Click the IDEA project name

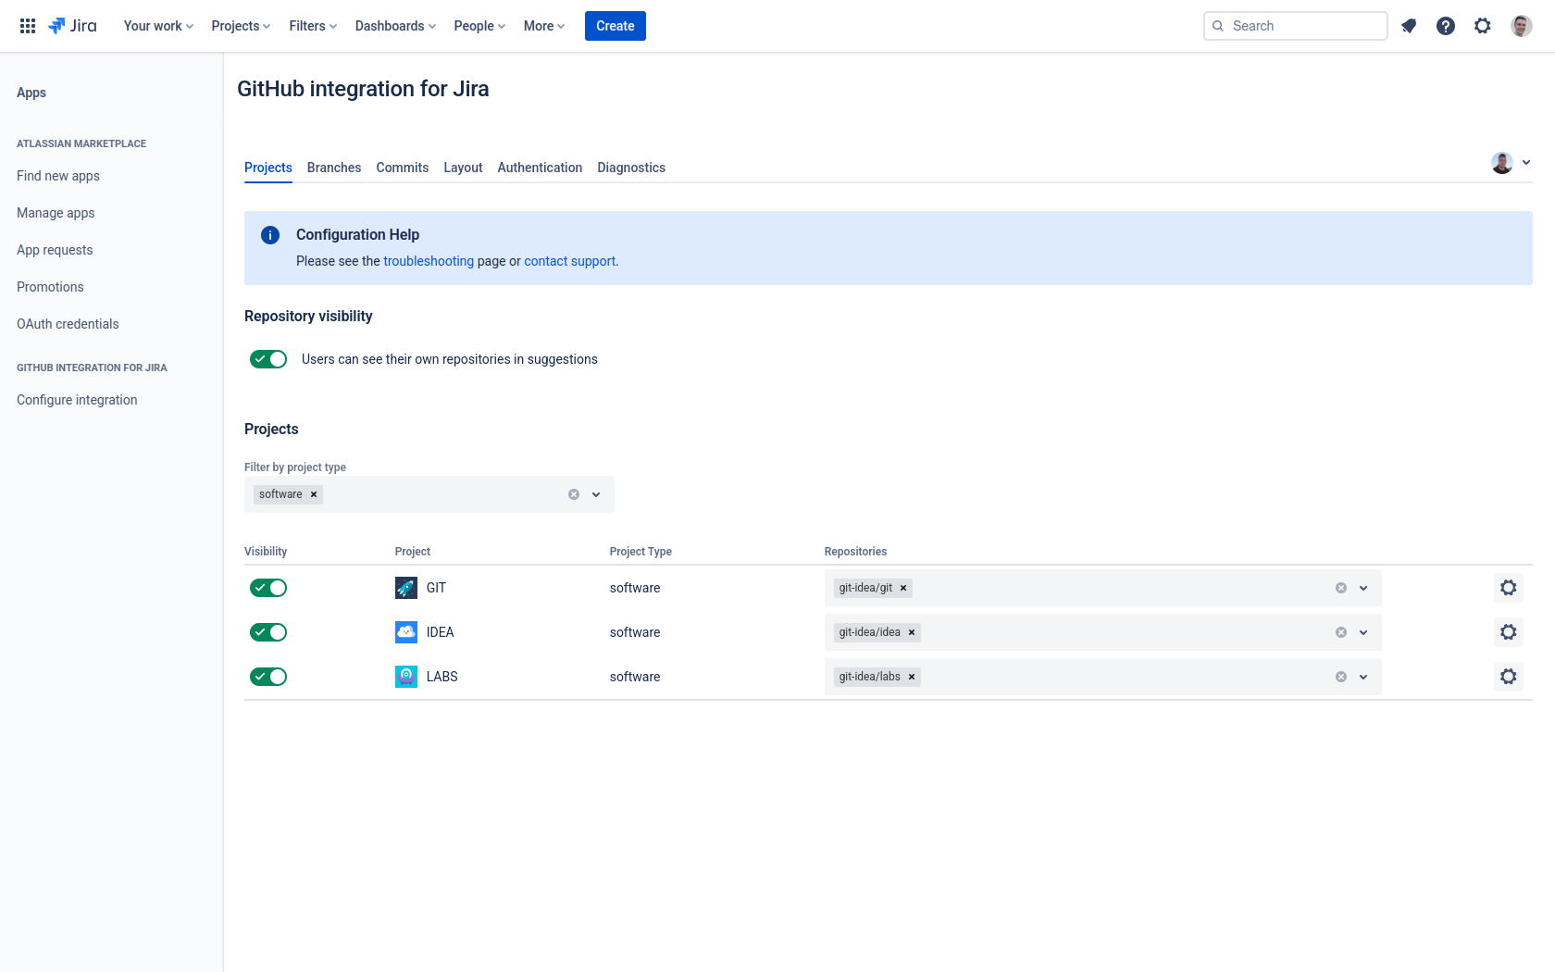point(441,632)
